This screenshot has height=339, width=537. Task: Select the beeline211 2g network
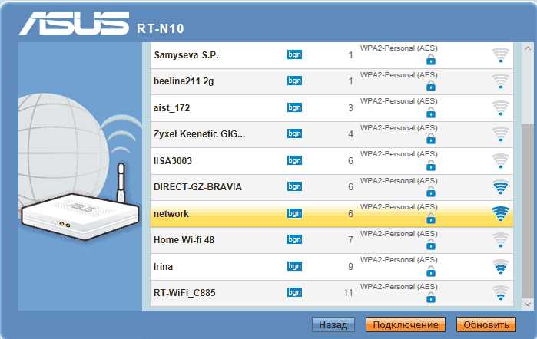point(332,82)
